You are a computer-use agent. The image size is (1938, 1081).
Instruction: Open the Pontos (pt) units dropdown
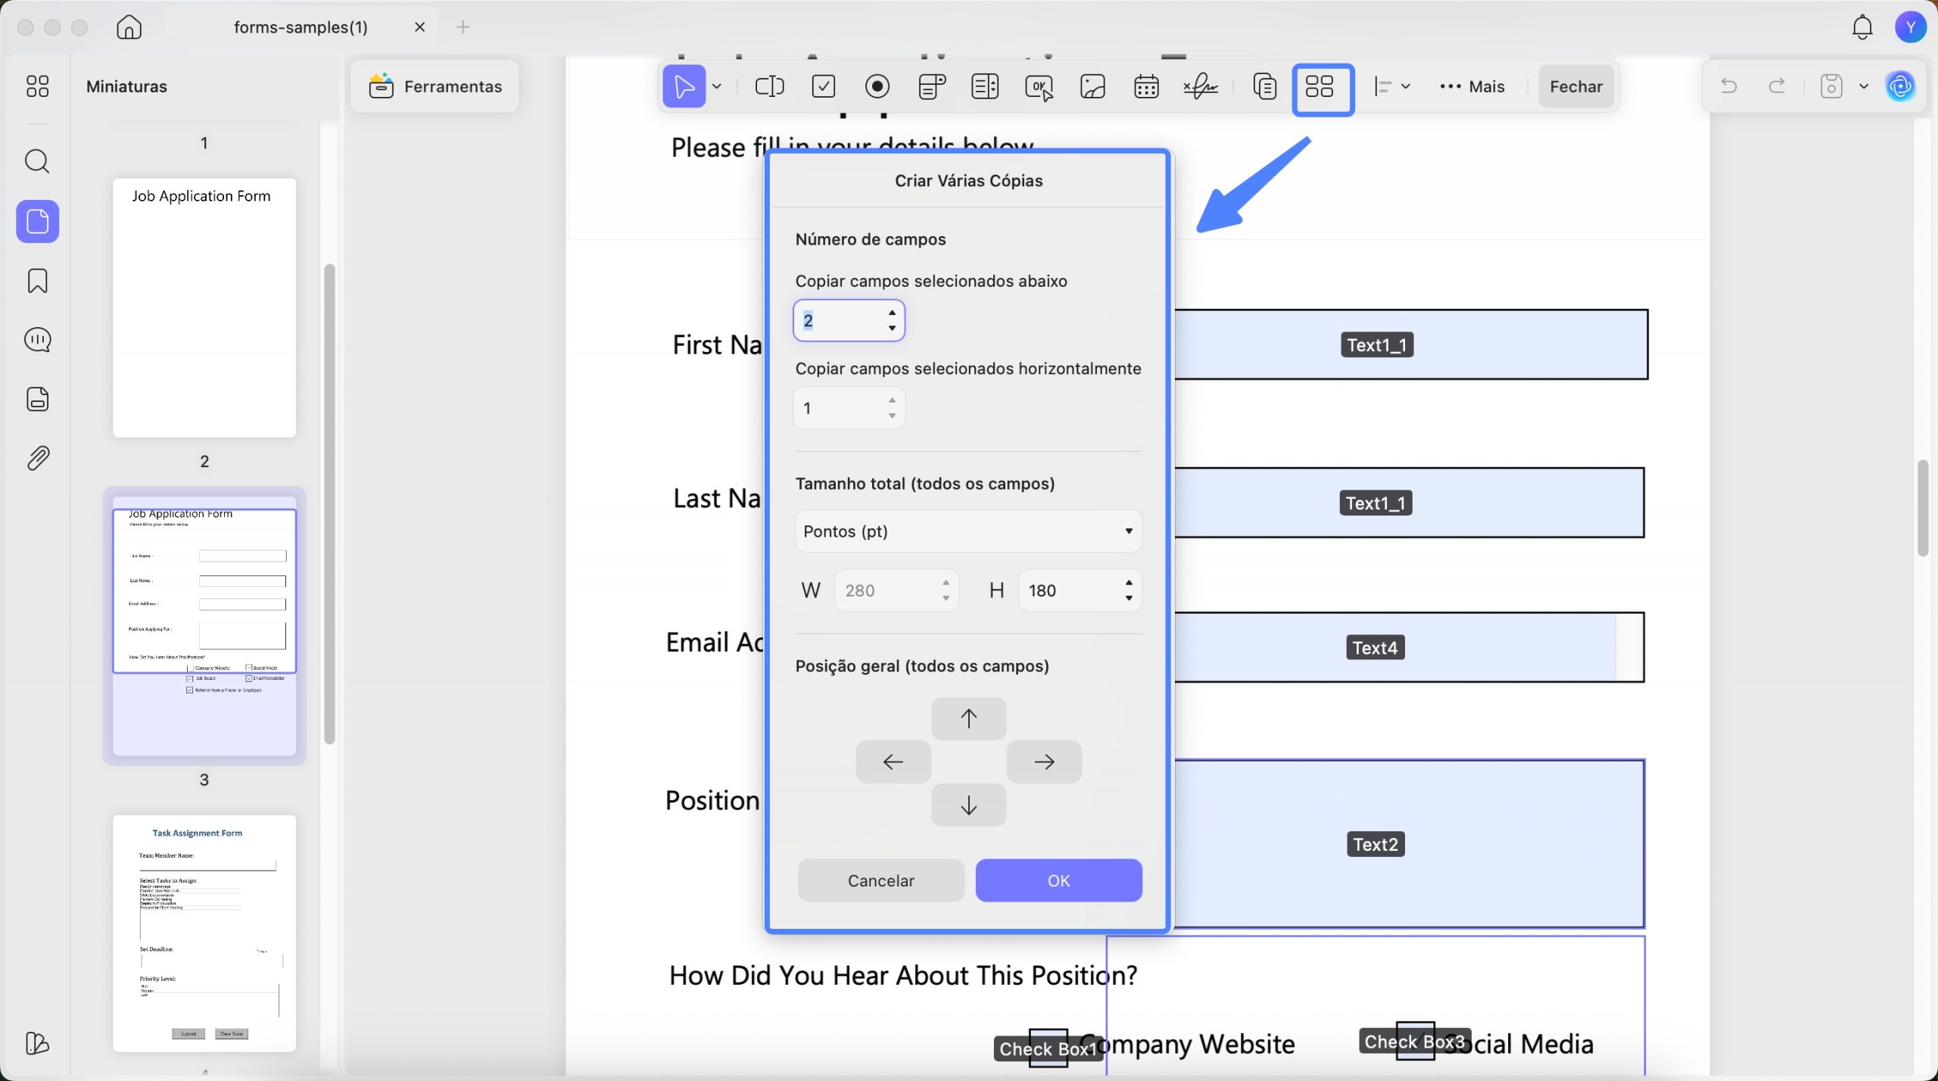click(x=968, y=531)
